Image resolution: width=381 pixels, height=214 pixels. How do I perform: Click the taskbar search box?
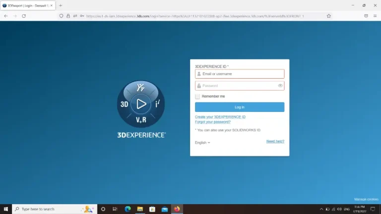coord(55,209)
